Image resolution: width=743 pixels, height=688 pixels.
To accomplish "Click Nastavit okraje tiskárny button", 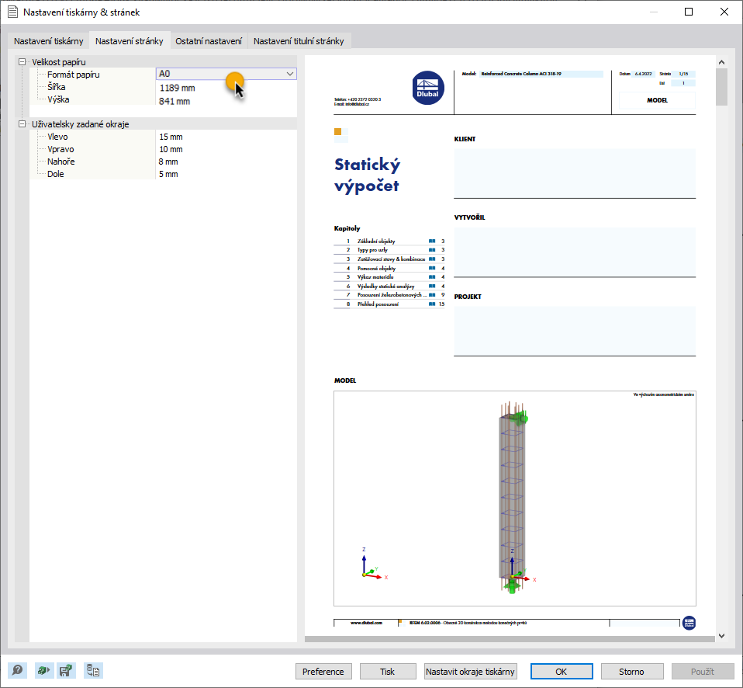I will coord(470,672).
